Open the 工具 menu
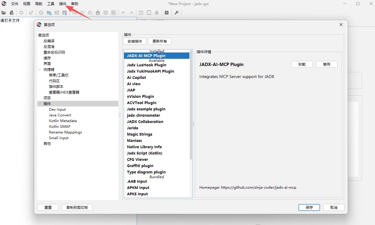 click(51, 4)
